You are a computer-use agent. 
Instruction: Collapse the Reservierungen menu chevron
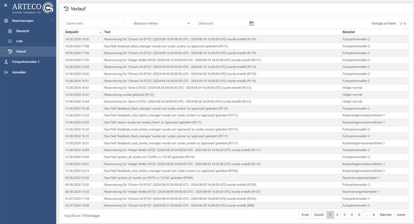(52, 21)
